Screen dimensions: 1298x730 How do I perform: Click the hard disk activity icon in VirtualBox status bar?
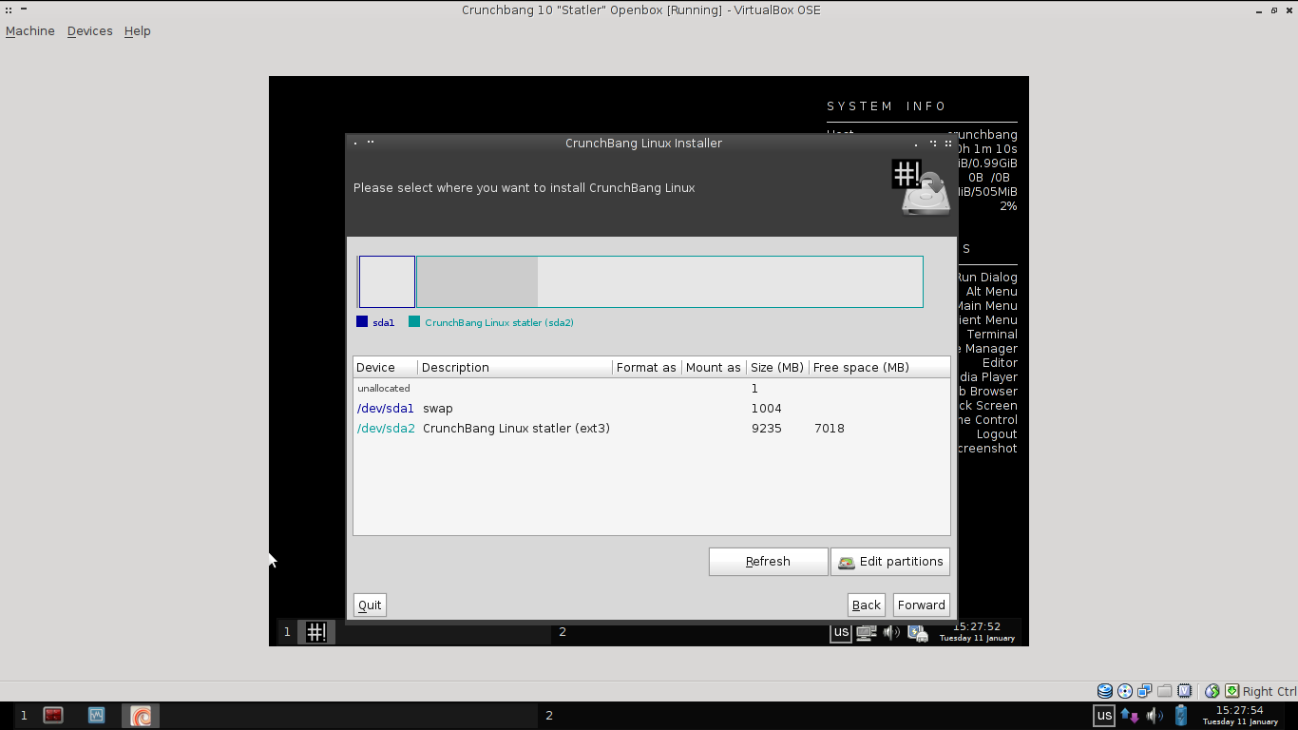(1104, 690)
